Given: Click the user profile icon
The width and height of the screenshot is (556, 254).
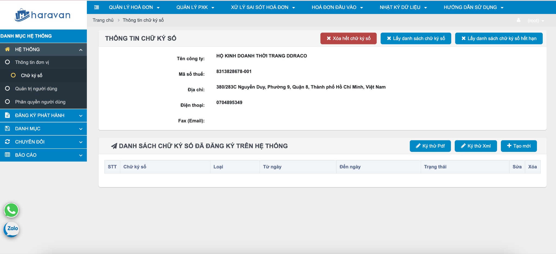Looking at the screenshot, I should tap(519, 20).
